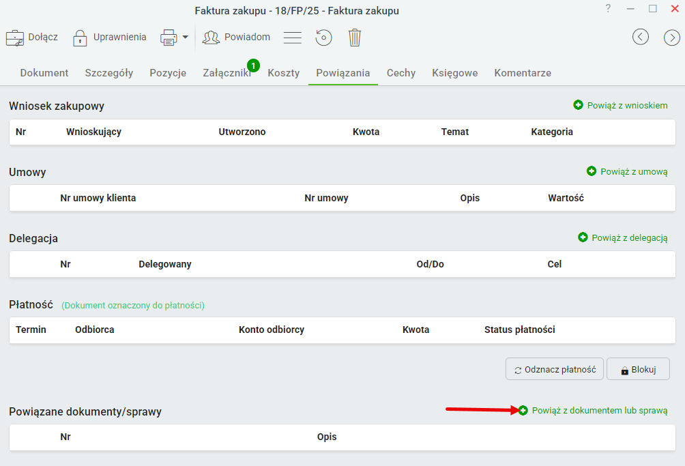Open the Cechy tab
Screen dimensions: 685x466
[x=401, y=73]
